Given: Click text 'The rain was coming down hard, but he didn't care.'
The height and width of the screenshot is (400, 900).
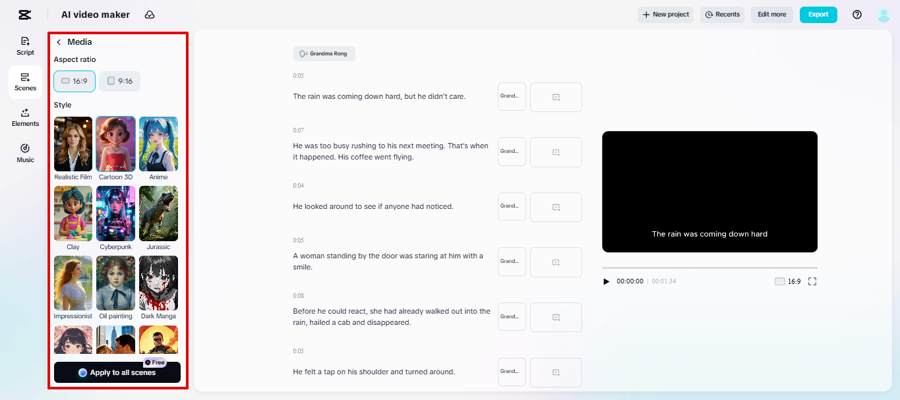Looking at the screenshot, I should pos(379,97).
